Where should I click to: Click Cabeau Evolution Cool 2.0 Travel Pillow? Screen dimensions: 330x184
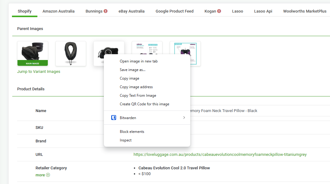(x=174, y=168)
